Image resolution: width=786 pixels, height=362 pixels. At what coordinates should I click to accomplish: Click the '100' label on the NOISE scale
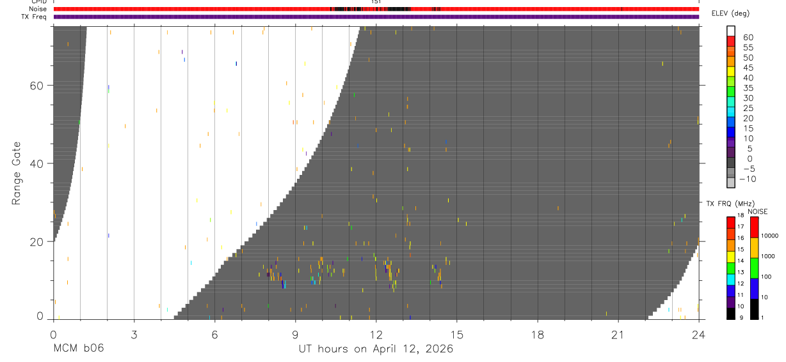click(x=767, y=276)
